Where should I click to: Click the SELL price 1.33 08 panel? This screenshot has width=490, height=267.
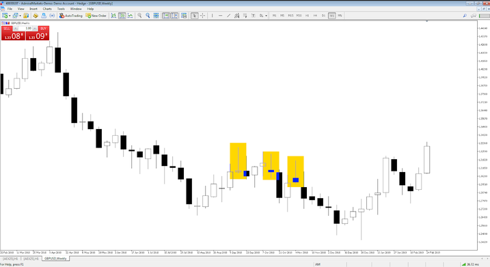[13, 36]
